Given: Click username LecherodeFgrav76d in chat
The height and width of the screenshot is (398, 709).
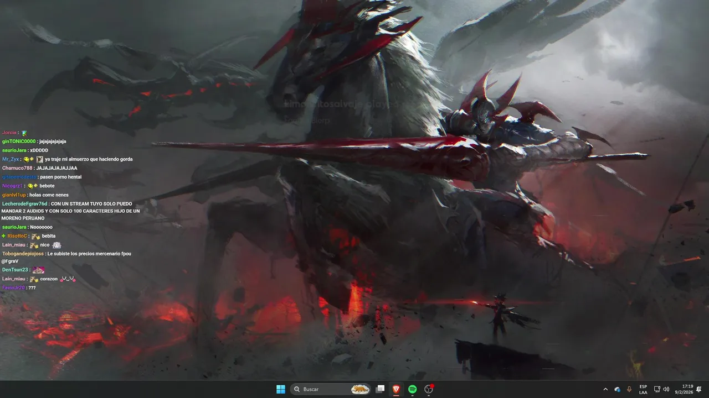Looking at the screenshot, I should click(x=24, y=204).
